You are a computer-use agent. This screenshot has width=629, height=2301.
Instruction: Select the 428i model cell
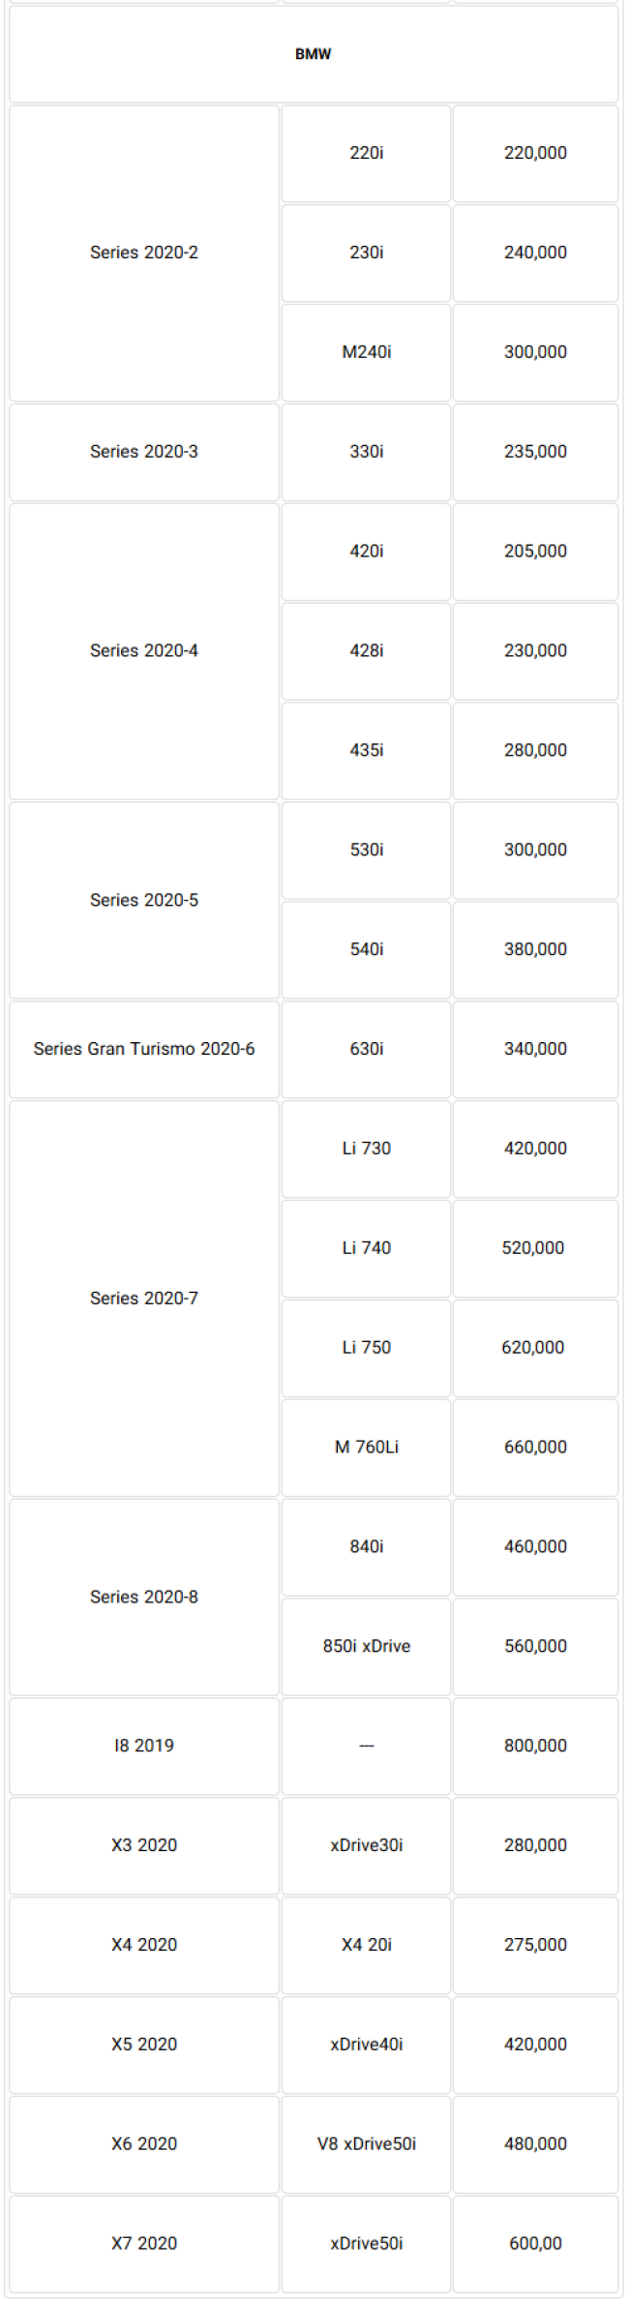tap(366, 651)
